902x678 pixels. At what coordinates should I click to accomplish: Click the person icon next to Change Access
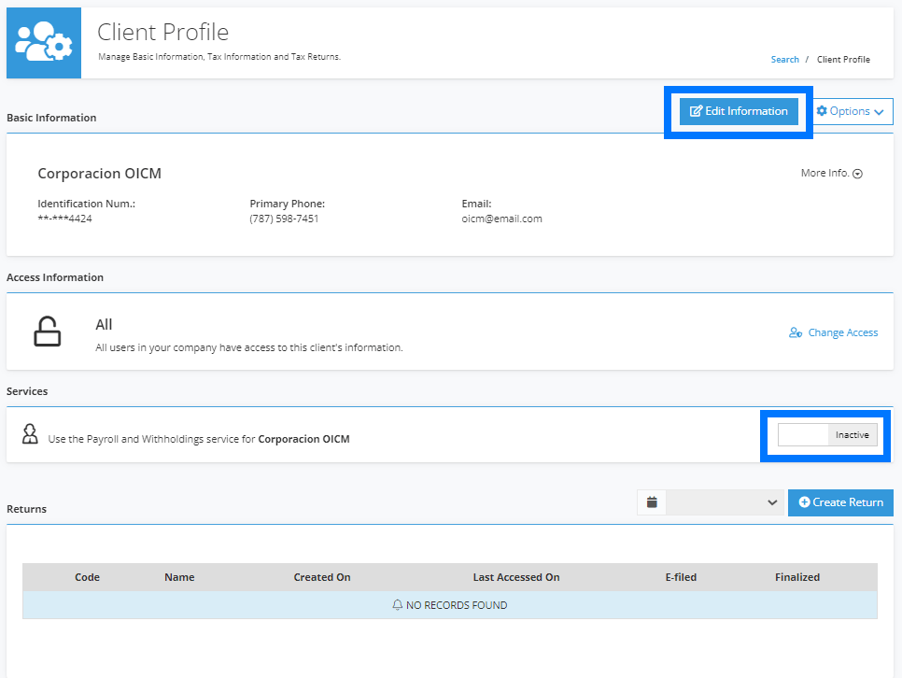click(795, 332)
